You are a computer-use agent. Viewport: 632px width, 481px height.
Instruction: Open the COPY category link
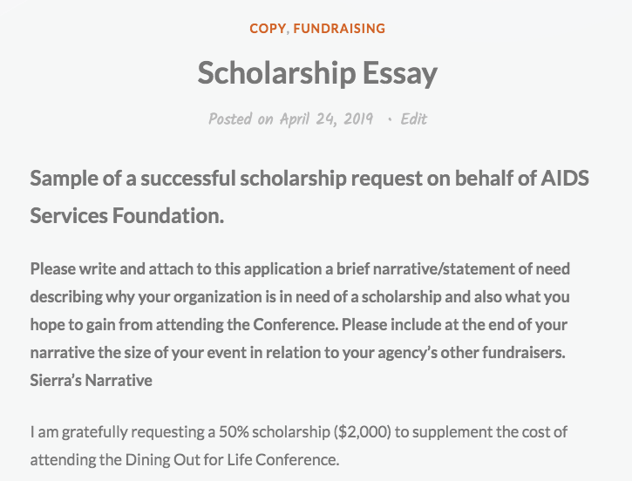[267, 29]
